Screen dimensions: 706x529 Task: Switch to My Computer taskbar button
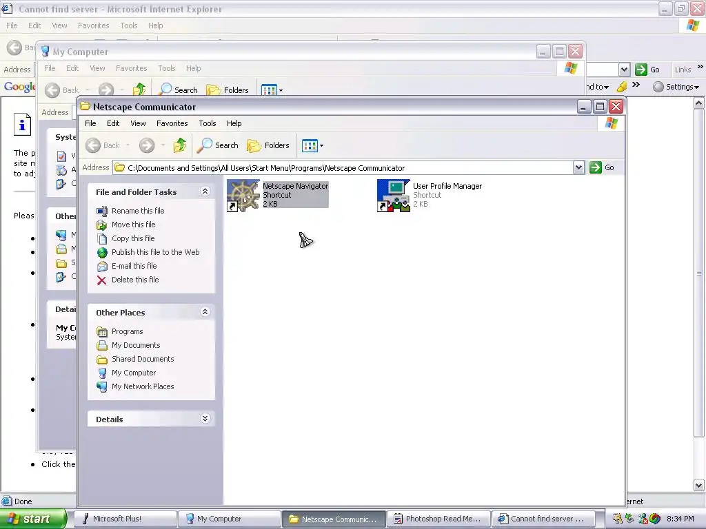pos(230,519)
